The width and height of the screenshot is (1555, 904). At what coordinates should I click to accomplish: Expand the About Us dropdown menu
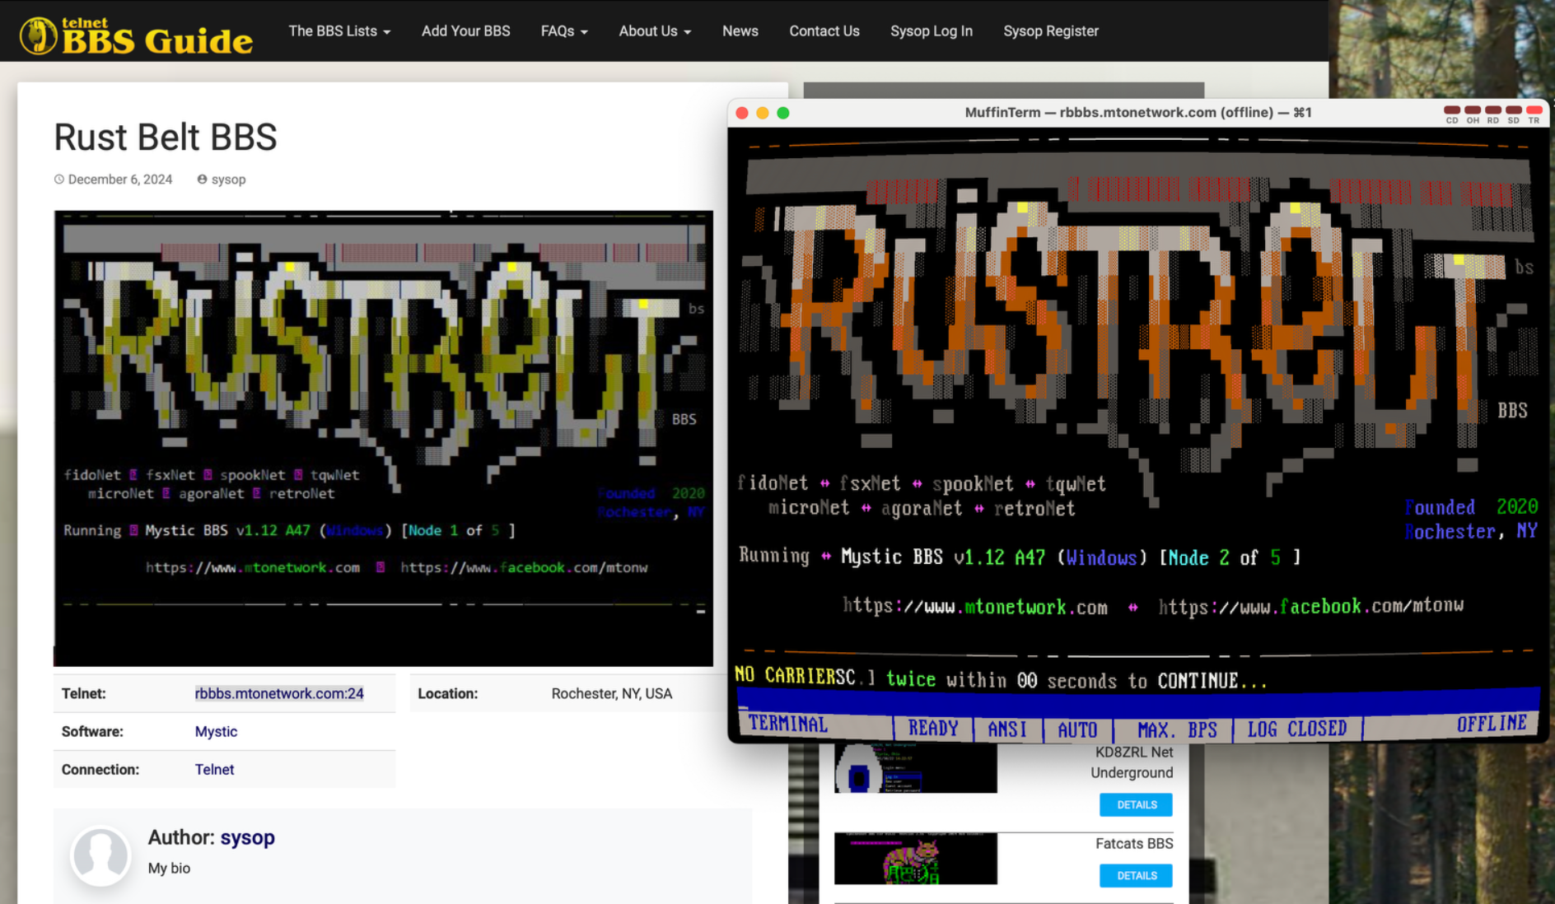655,30
